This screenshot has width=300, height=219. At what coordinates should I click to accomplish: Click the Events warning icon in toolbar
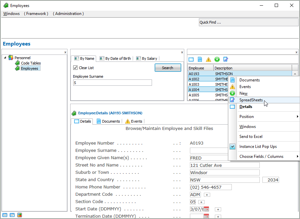coord(209,59)
